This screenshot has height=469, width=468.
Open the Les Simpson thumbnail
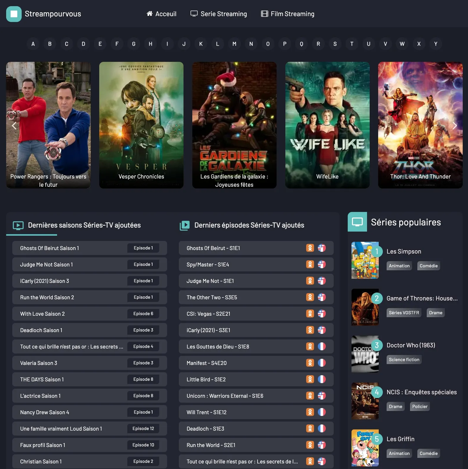[x=365, y=260]
